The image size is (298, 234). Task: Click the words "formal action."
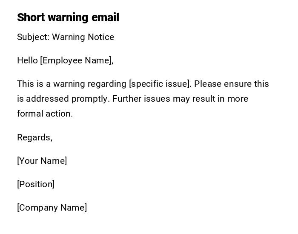(45, 114)
